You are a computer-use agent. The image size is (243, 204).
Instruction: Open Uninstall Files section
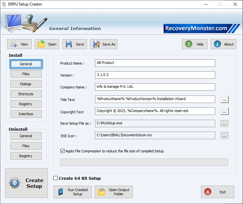(26, 146)
